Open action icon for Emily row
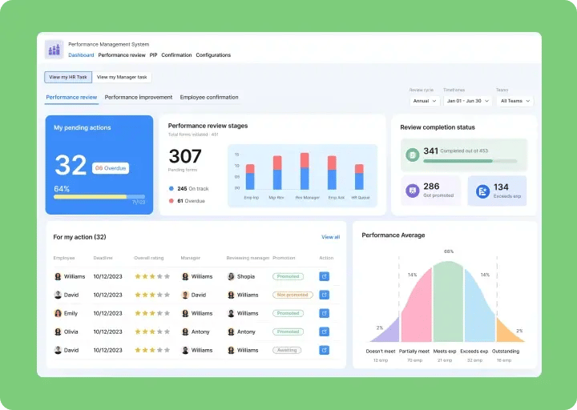Viewport: 577px width, 410px height. [325, 313]
